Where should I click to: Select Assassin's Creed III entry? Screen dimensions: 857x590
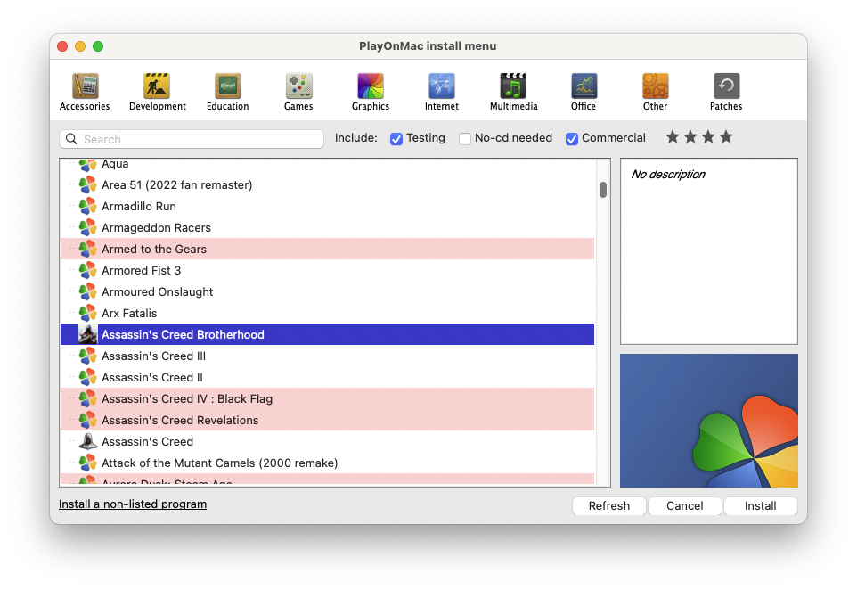tap(327, 356)
